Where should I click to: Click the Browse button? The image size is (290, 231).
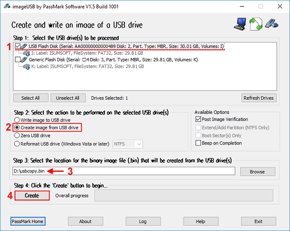258,171
